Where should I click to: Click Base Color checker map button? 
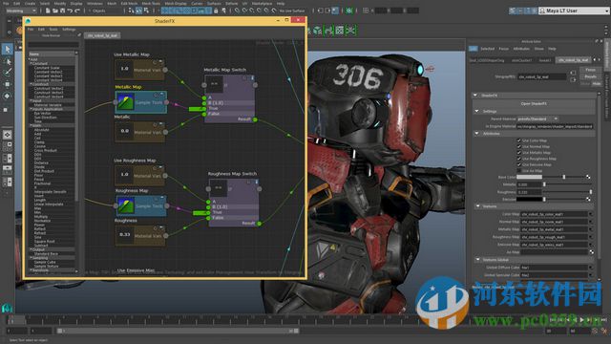588,177
